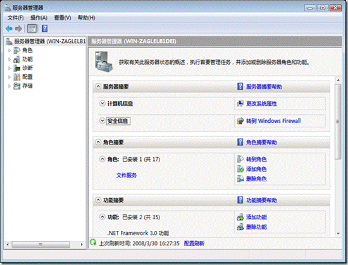Open the 操作(A) menu
The width and height of the screenshot is (348, 265).
click(39, 18)
